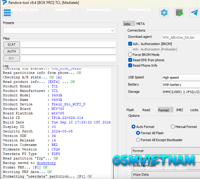Toggle Adv. Authorization [BROM] checkbox

(130, 44)
